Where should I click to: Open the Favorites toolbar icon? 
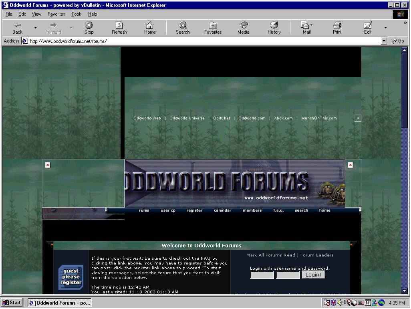pos(213,28)
